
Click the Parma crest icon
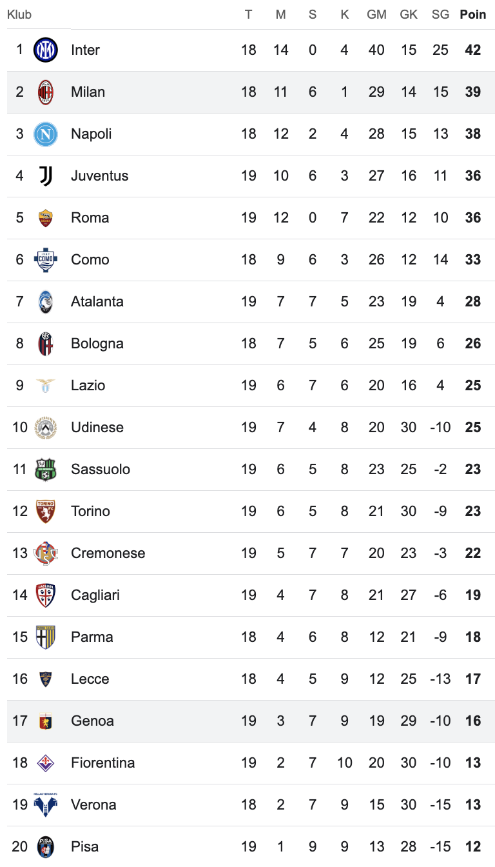46,637
